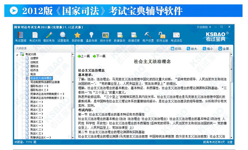Click content pane scrollbar up arrow
Image resolution: width=248 pixels, height=150 pixels.
point(231,54)
